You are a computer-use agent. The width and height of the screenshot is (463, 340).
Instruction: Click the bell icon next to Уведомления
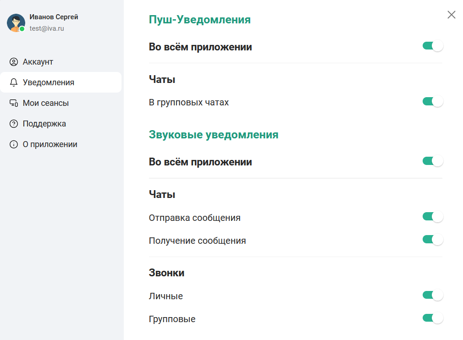click(14, 82)
